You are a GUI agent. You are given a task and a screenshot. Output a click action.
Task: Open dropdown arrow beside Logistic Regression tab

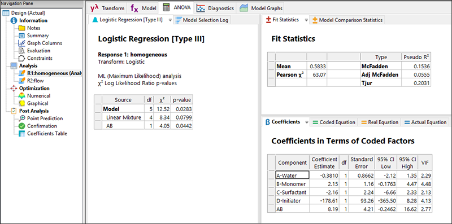[170, 20]
